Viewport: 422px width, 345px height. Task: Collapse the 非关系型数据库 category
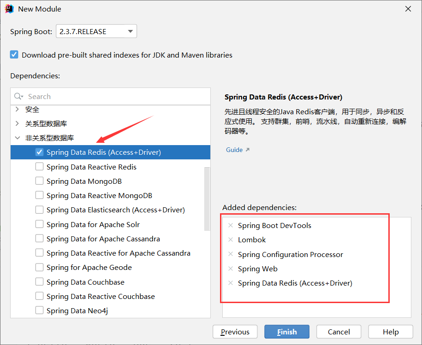tap(17, 138)
